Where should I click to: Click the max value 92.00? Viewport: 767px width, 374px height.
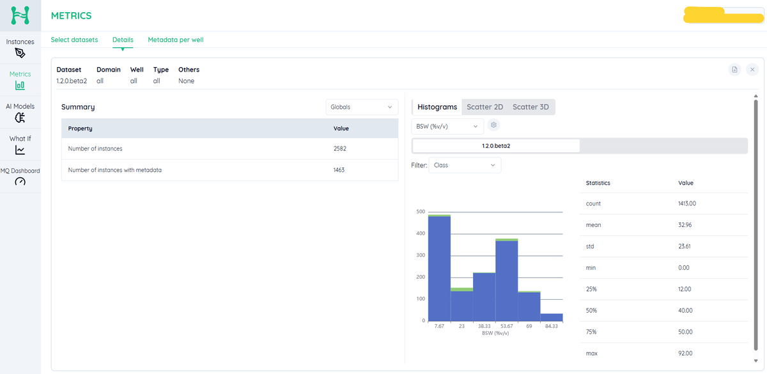click(x=685, y=353)
